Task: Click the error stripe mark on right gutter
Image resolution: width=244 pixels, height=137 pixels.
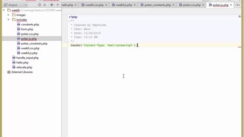Action: 240,47
